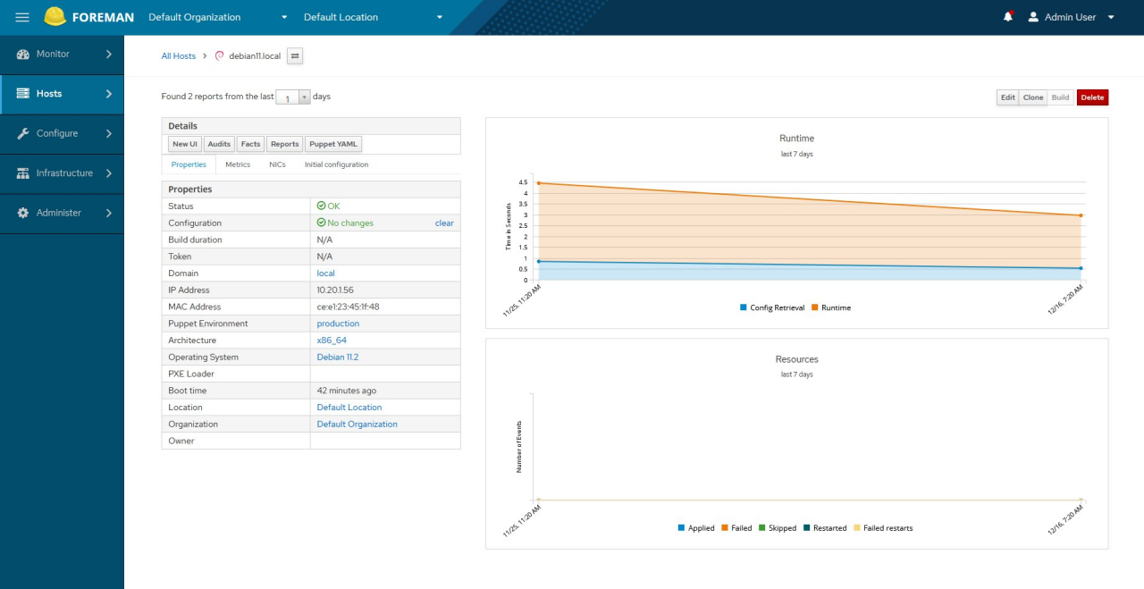Click the Configure wrench icon

point(23,134)
